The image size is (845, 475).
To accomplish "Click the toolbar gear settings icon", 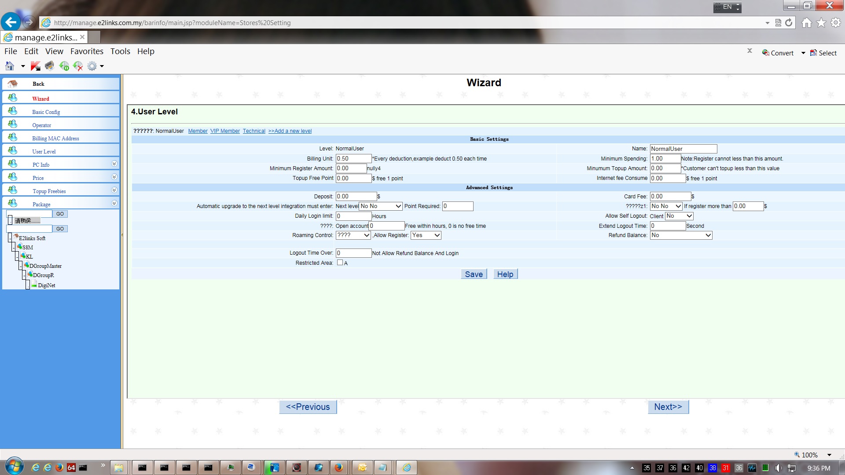I will tap(92, 66).
